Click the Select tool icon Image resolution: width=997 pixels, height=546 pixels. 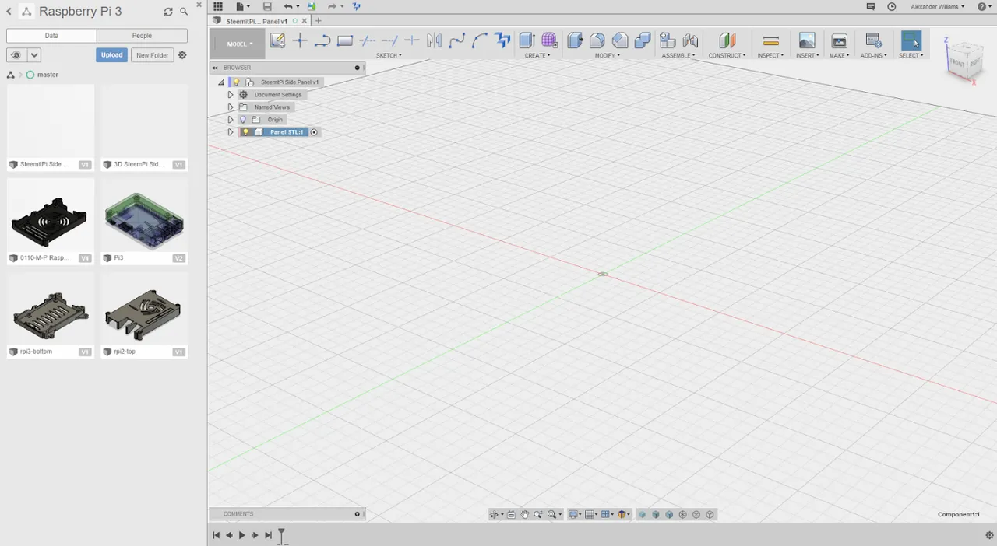tap(911, 40)
